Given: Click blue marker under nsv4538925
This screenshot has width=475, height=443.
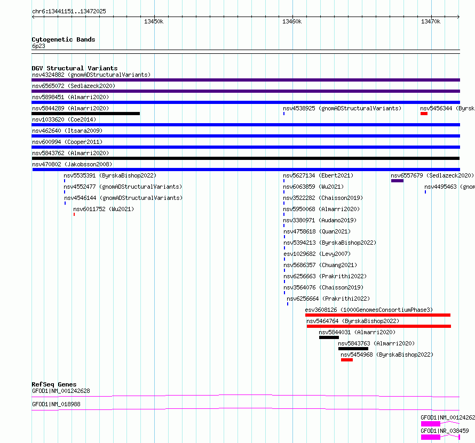Looking at the screenshot, I should (284, 114).
